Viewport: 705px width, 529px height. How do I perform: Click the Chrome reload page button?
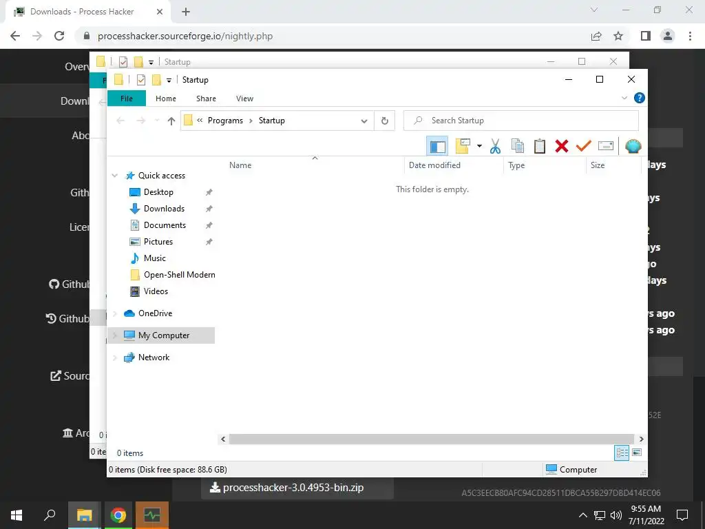point(59,36)
